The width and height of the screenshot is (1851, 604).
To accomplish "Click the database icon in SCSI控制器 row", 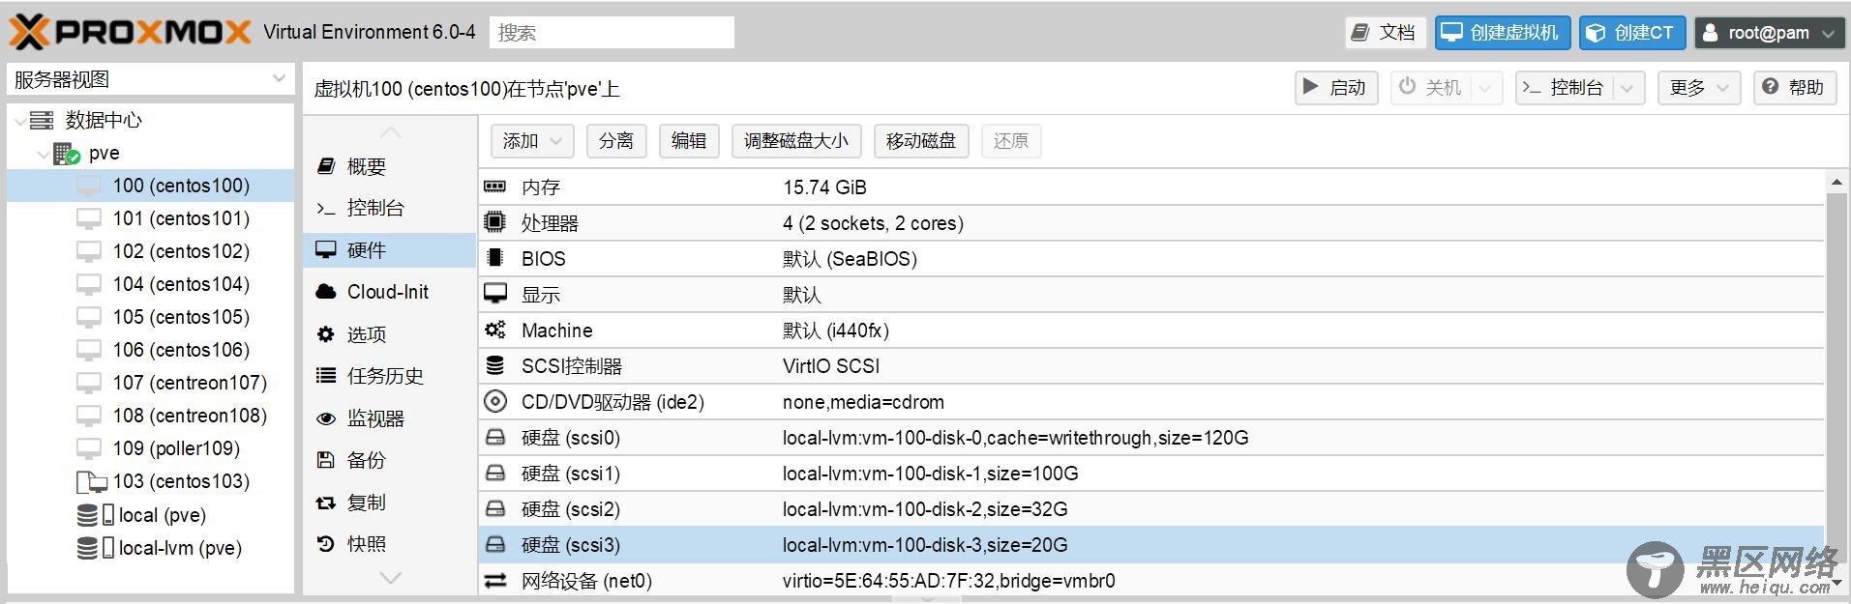I will [494, 365].
